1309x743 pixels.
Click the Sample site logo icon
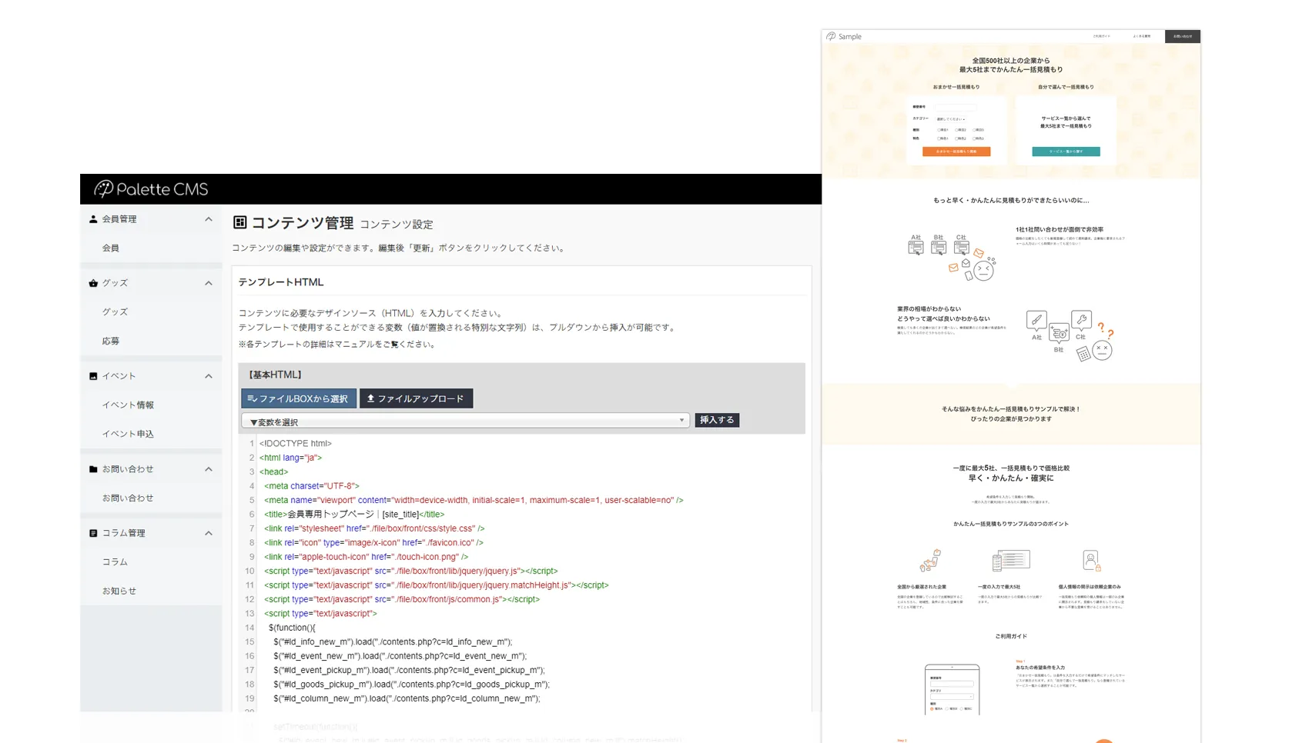coord(832,35)
